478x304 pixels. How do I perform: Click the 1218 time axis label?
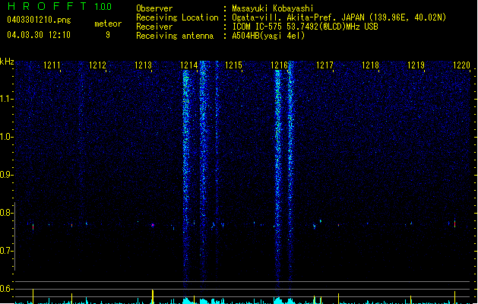[x=370, y=65]
